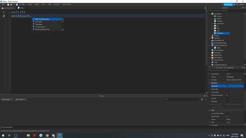Expand the StarterPlayer tree node
The height and width of the screenshot is (138, 246).
210,58
